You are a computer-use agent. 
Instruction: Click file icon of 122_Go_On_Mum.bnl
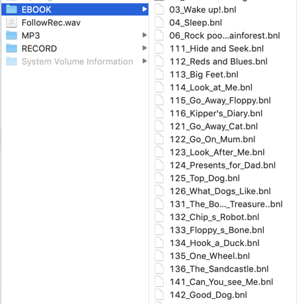pyautogui.click(x=159, y=139)
